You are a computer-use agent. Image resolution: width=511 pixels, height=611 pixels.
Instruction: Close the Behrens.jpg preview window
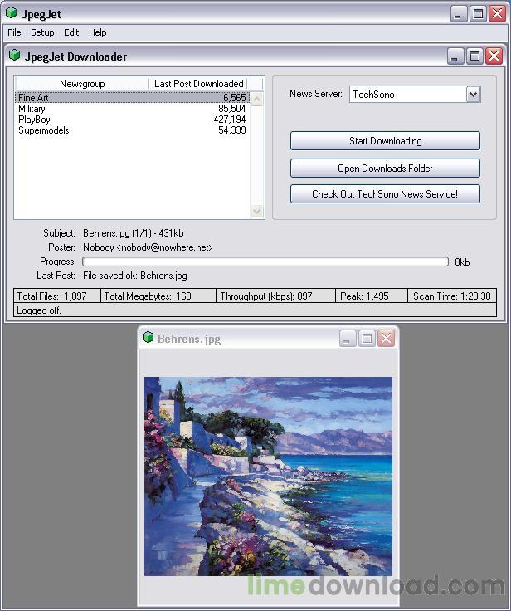387,338
